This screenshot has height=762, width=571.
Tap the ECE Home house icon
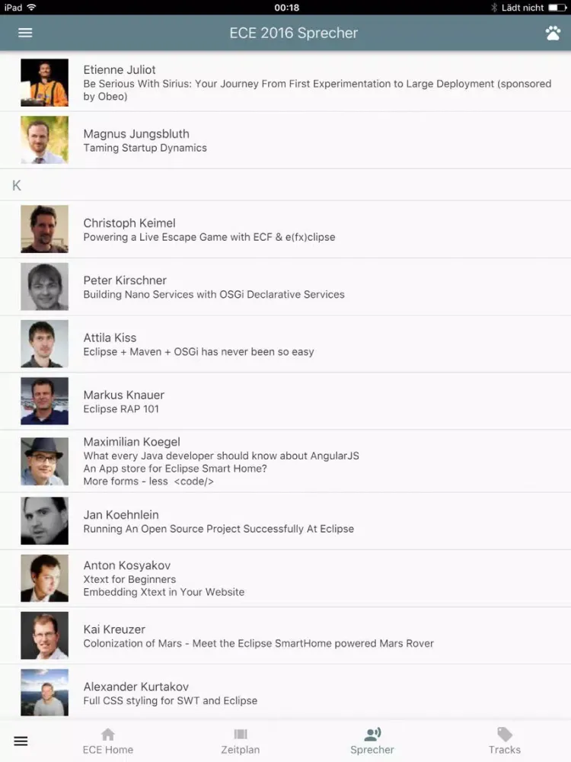pos(108,735)
